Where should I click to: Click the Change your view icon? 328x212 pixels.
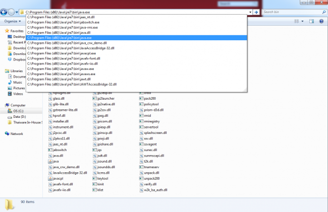(x=296, y=21)
